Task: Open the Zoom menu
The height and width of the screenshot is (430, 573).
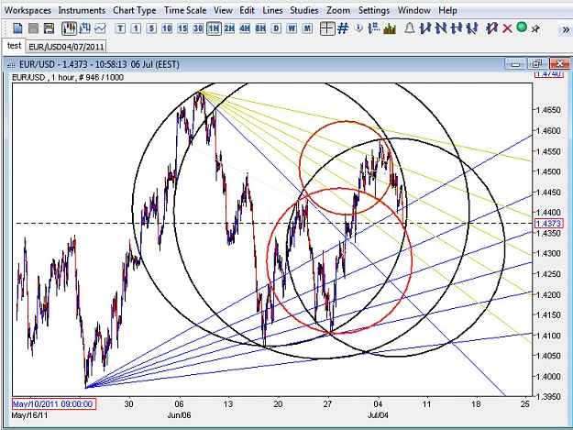Action: [338, 10]
